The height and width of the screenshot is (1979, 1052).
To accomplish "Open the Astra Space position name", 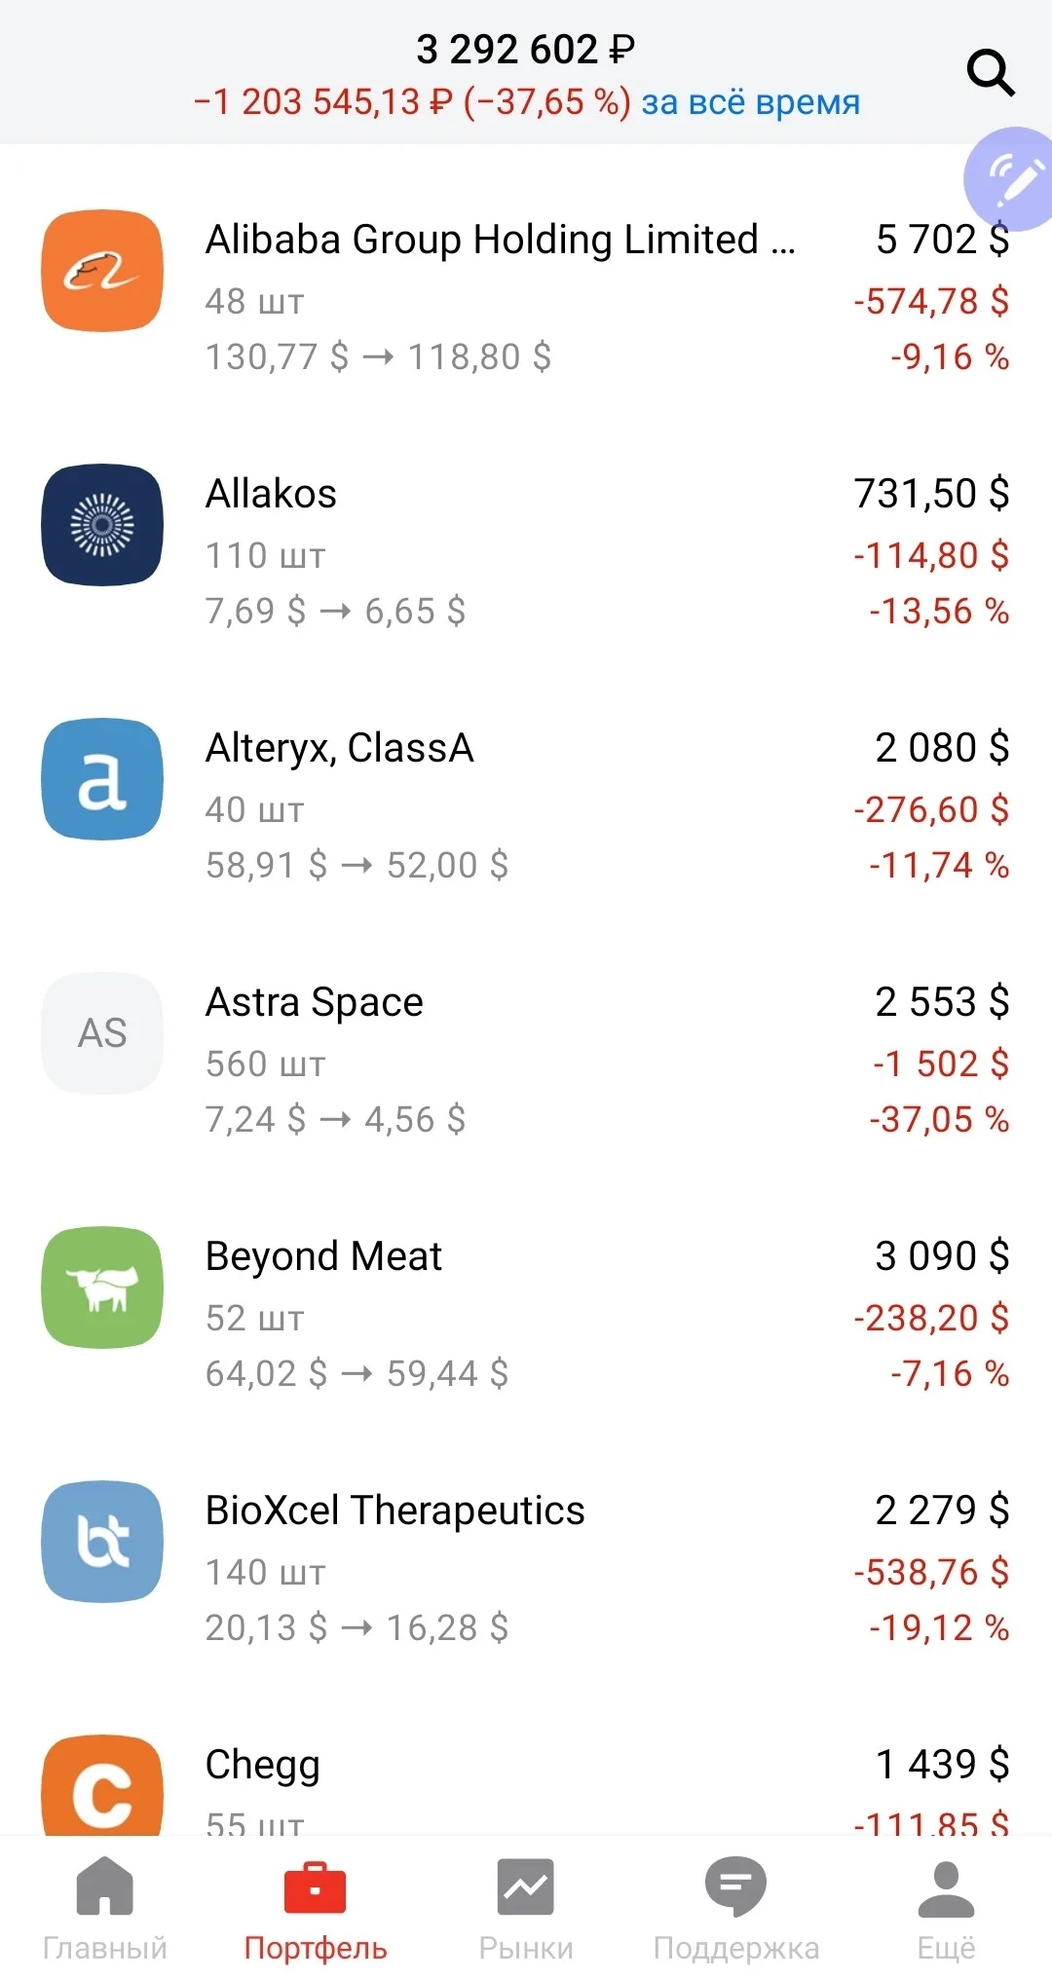I will coord(315,1002).
